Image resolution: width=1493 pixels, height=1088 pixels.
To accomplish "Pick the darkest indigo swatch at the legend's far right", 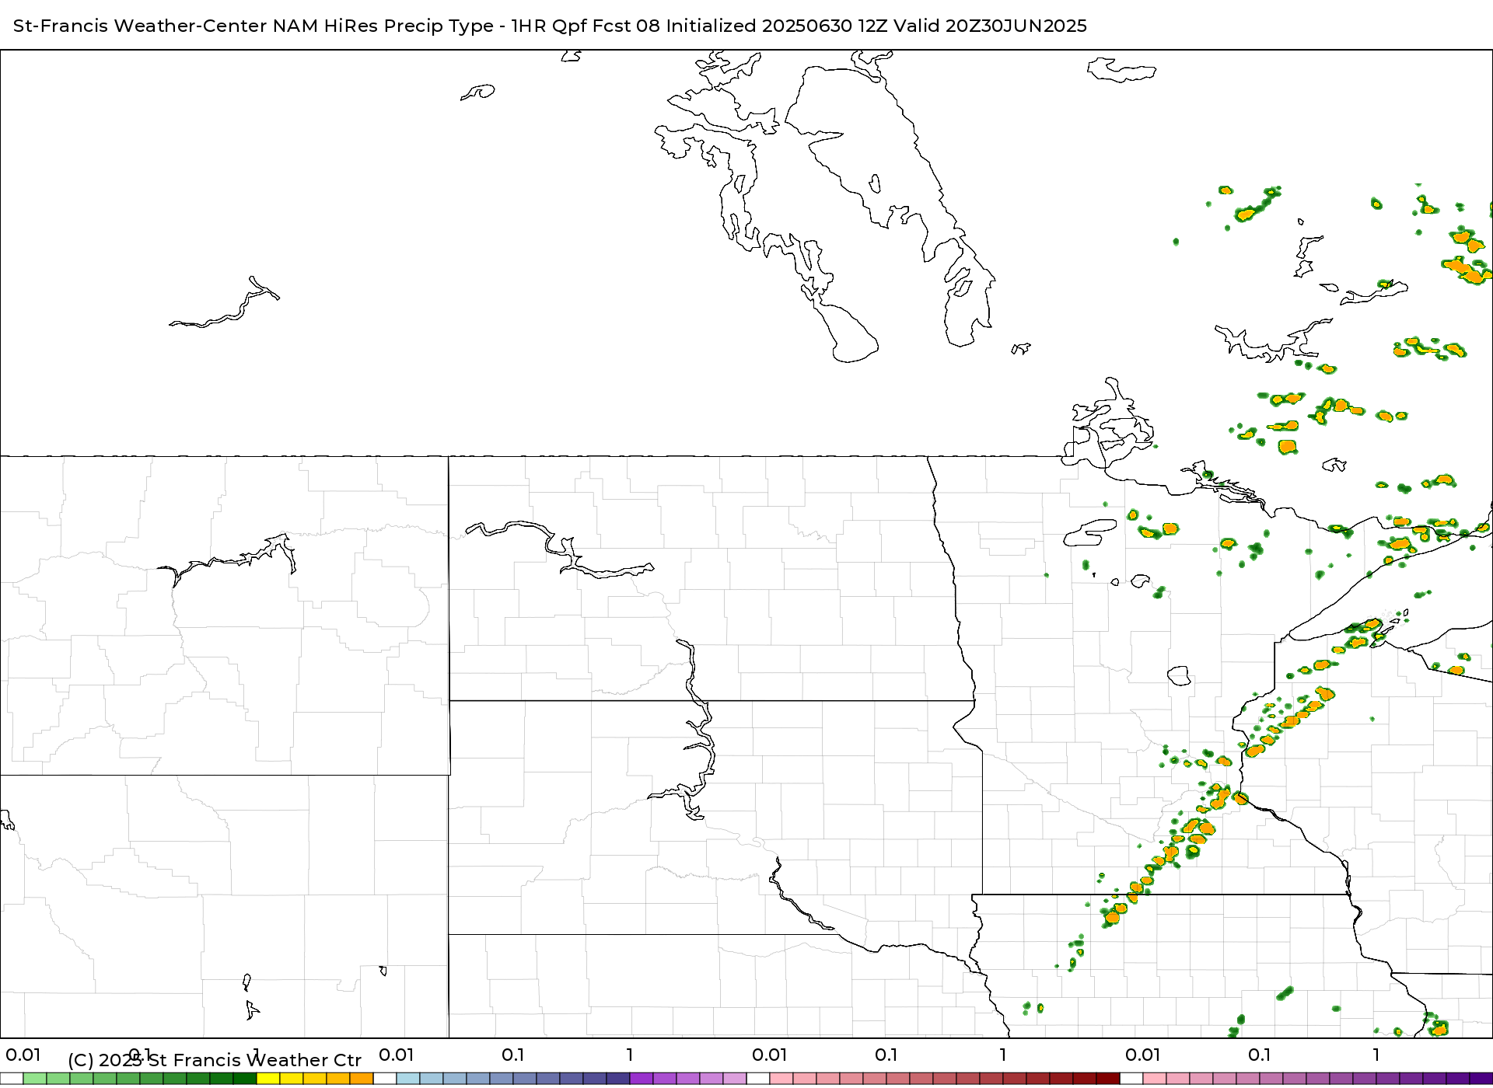I will coord(1481,1079).
